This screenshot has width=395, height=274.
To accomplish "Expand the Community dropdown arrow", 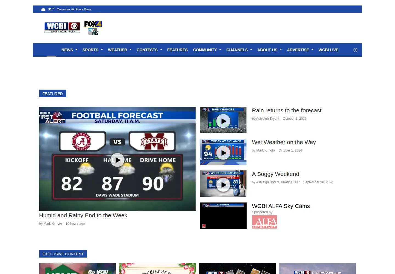I will pos(220,50).
